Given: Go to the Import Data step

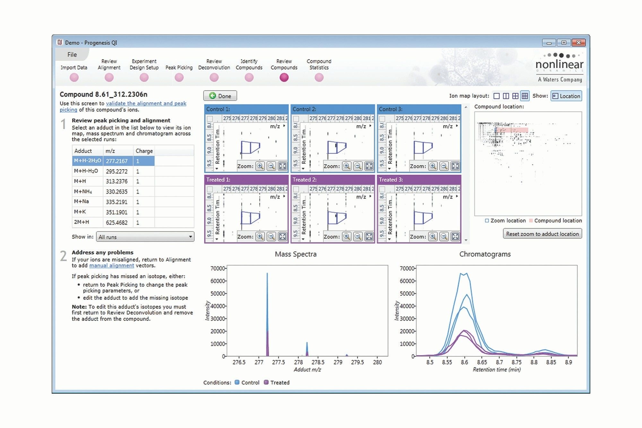Looking at the screenshot, I should 74,77.
